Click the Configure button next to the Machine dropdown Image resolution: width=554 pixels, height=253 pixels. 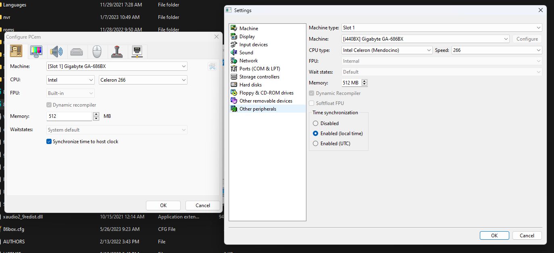(527, 39)
